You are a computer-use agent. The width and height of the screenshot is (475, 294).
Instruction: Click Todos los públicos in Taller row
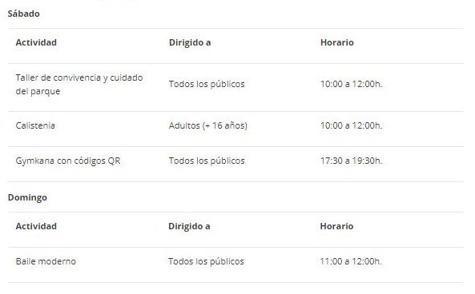207,84
